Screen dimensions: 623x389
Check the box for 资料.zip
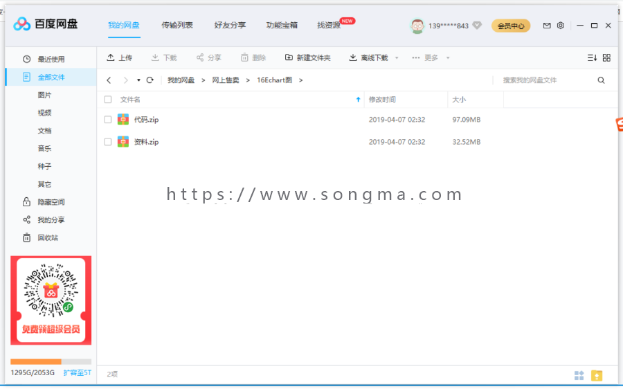point(108,142)
